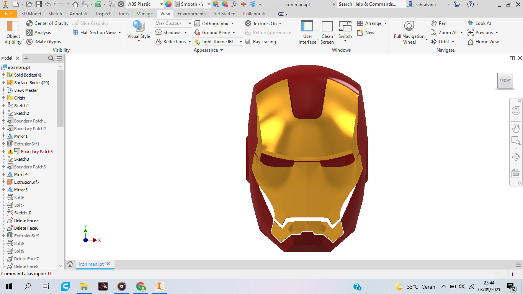
Task: Select the Pan tool in ribbon
Action: [x=438, y=23]
